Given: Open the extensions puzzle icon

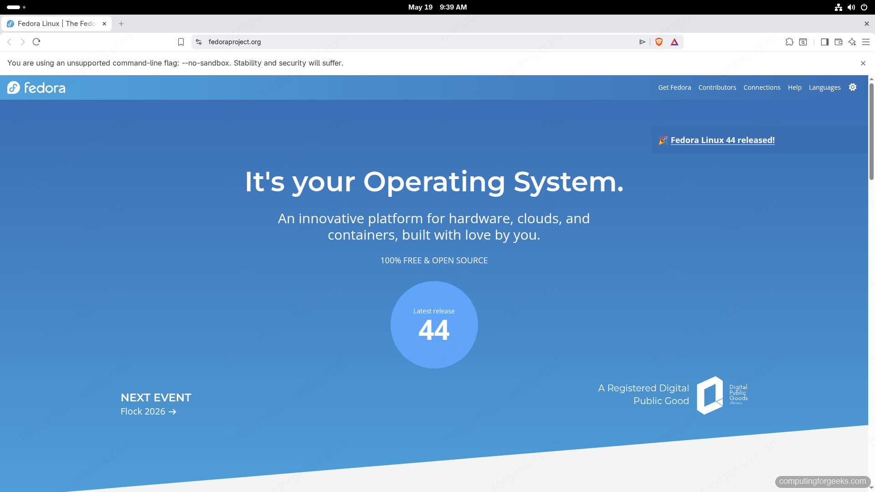Looking at the screenshot, I should click(x=790, y=42).
